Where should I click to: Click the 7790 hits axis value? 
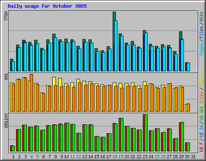(6, 16)
